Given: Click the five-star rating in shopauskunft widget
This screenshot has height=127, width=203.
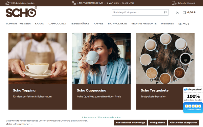Looking at the screenshot, I should pyautogui.click(x=193, y=106).
